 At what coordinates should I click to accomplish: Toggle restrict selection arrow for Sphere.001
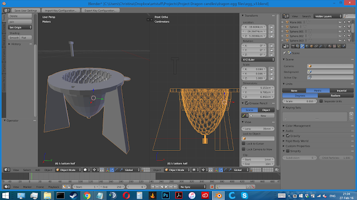tap(345, 31)
